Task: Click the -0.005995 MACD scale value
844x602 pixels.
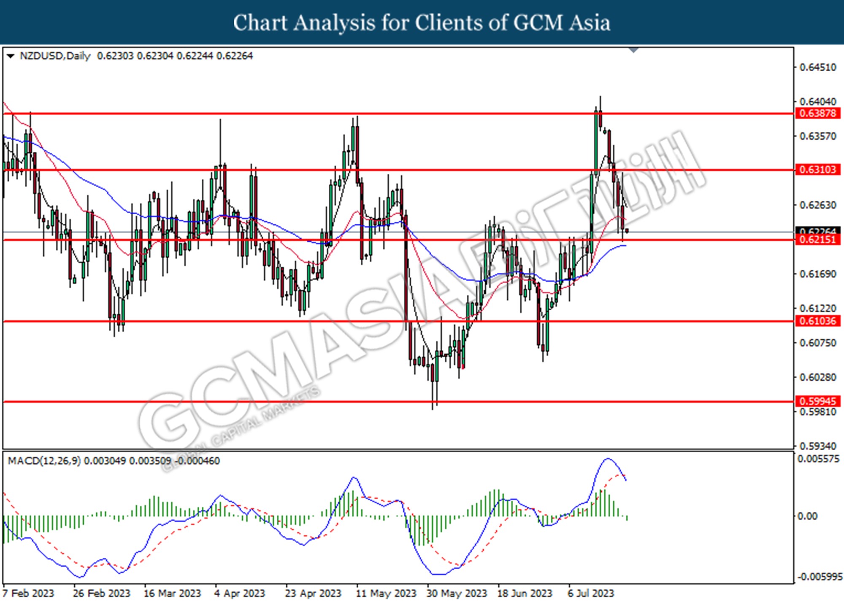Action: 819,577
